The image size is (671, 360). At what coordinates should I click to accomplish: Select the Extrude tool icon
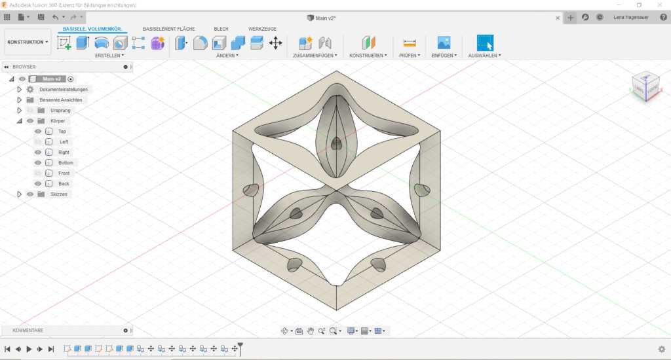83,43
